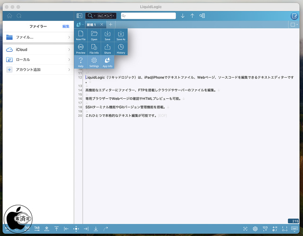The width and height of the screenshot is (303, 236).
Task: Jump to document bottom arrow icon
Action: [x=96, y=228]
